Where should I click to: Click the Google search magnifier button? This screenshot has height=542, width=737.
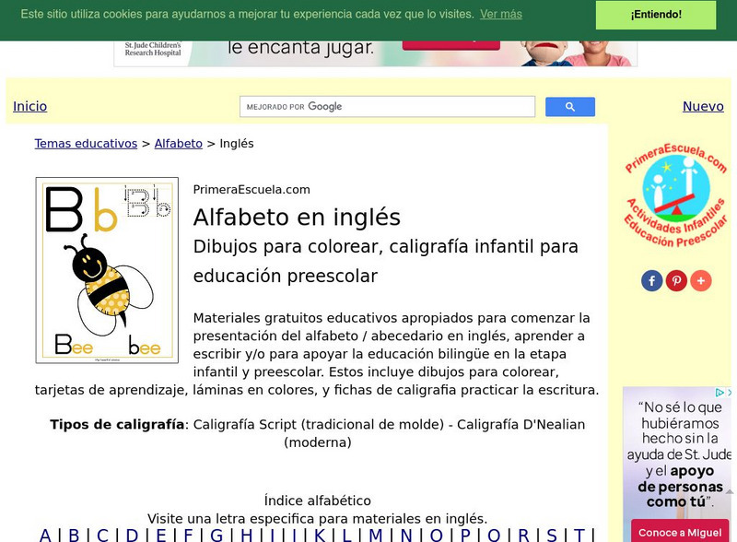click(569, 106)
